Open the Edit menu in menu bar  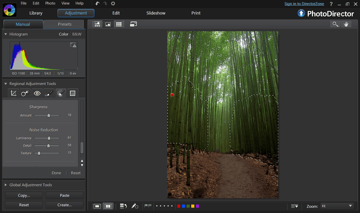point(36,3)
